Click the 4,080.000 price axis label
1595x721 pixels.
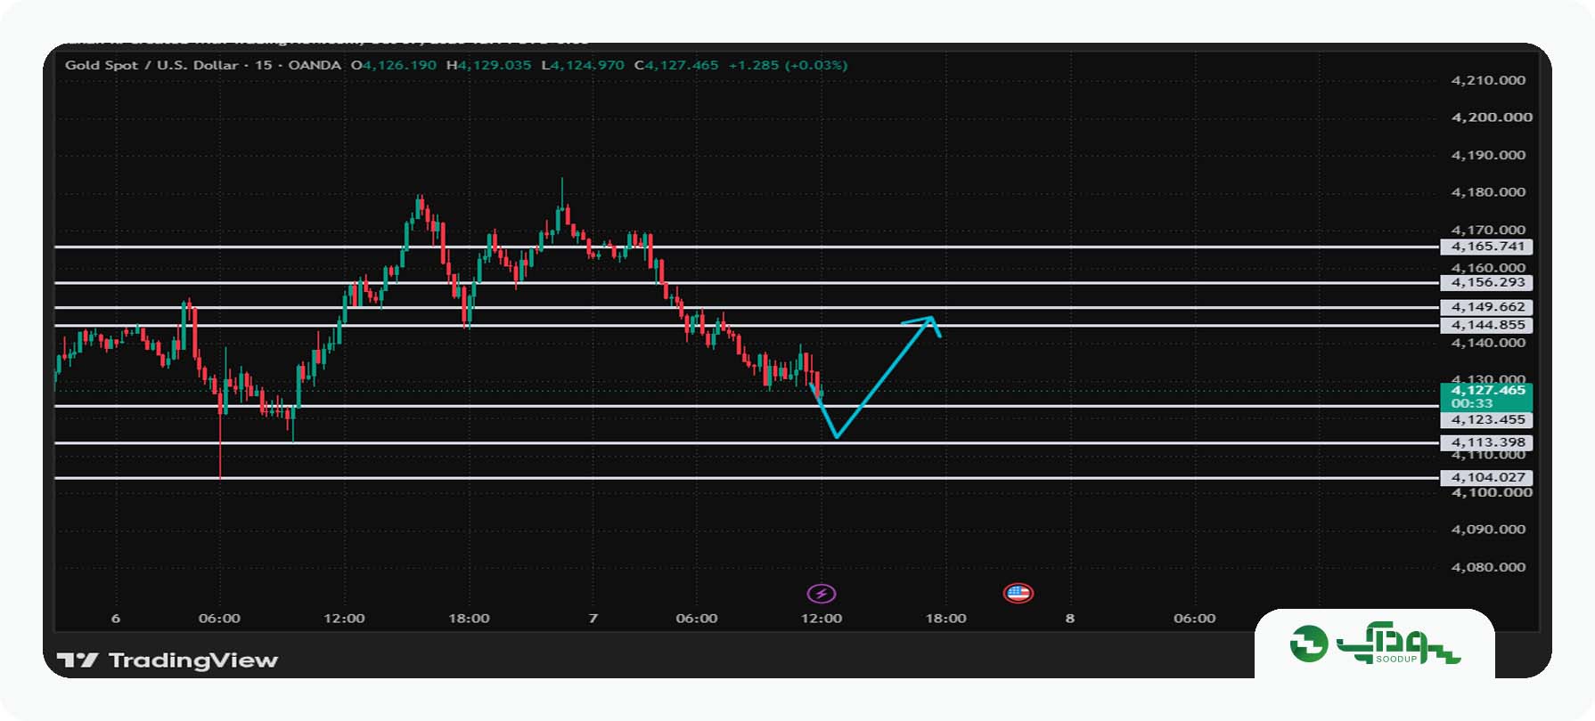(x=1488, y=567)
